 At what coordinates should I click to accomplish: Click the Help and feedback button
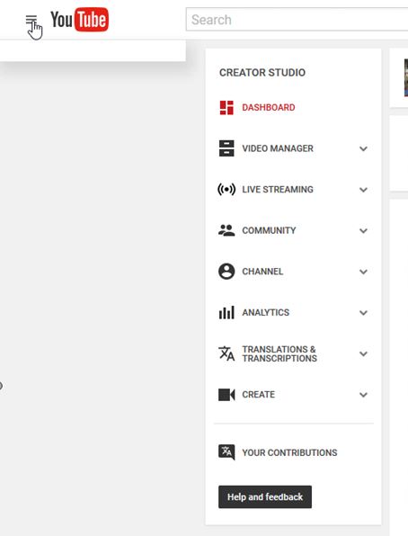[265, 496]
